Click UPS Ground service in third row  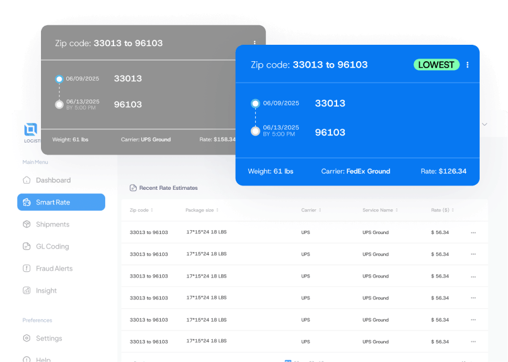click(x=376, y=276)
